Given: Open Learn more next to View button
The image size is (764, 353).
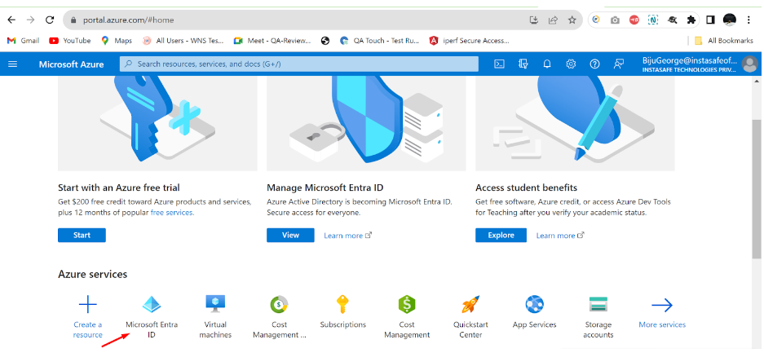Looking at the screenshot, I should click(348, 235).
